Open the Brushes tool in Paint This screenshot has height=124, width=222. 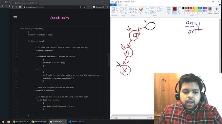click(x=141, y=9)
